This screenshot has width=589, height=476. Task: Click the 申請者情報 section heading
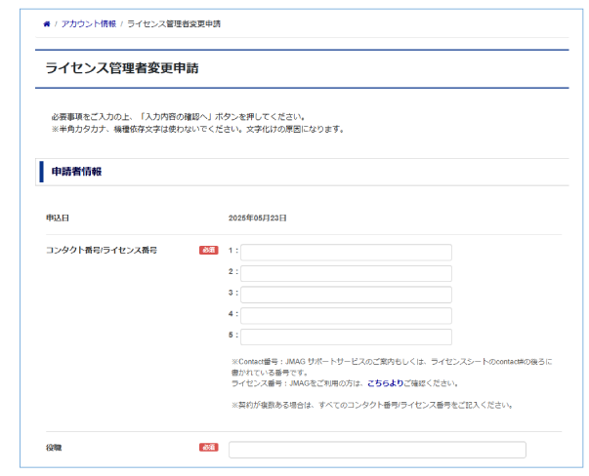(76, 172)
